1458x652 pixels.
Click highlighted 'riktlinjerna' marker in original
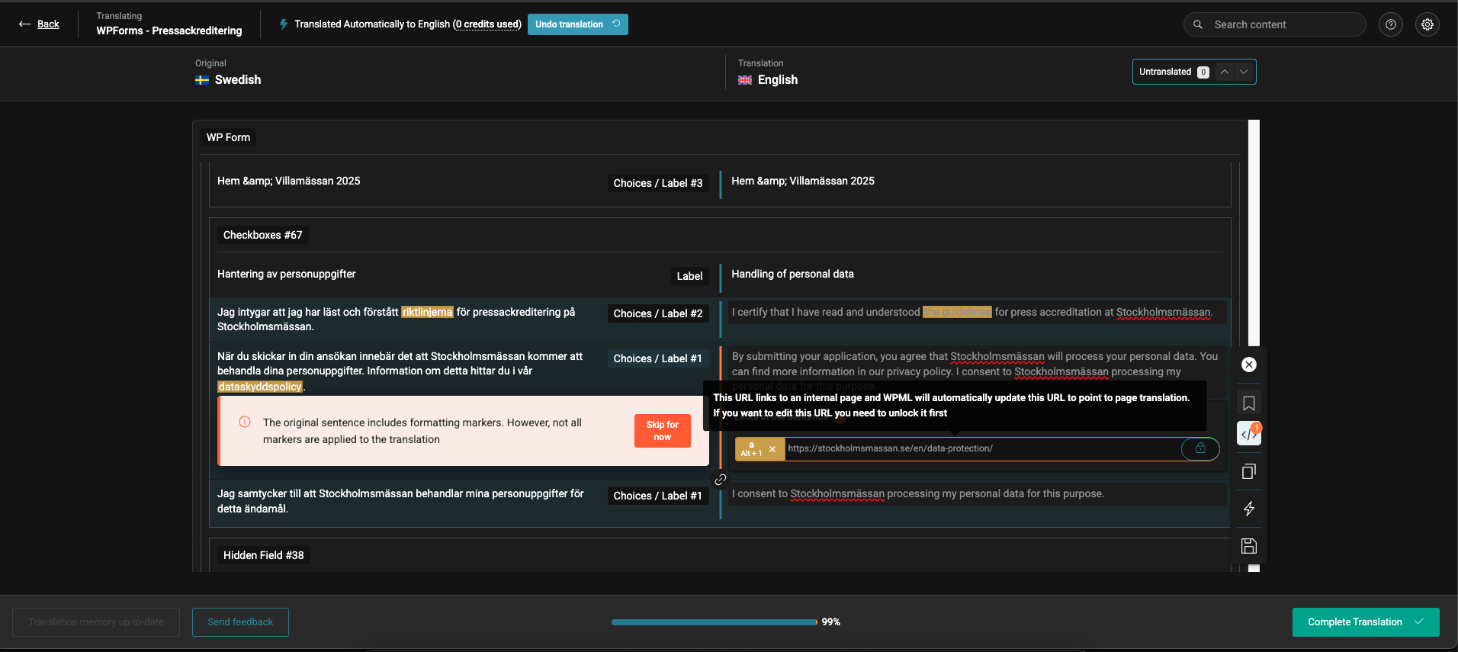point(427,312)
